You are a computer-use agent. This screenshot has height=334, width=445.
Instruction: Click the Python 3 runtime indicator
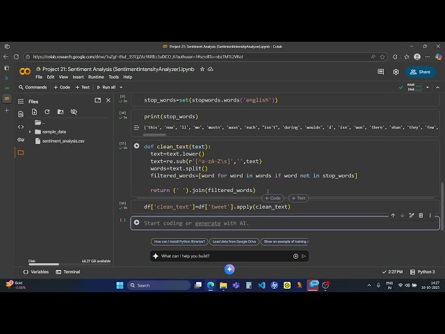pos(423,272)
